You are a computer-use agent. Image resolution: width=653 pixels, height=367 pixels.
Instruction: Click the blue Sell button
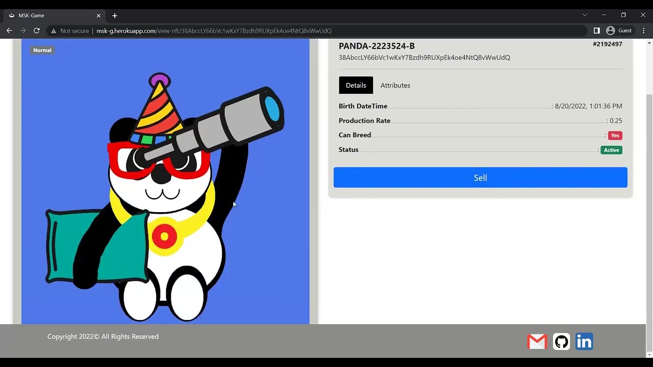(481, 177)
